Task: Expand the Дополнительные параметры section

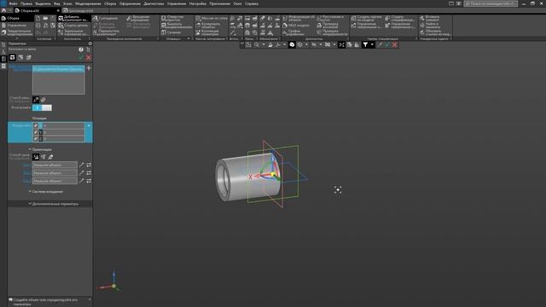Action: (53, 204)
